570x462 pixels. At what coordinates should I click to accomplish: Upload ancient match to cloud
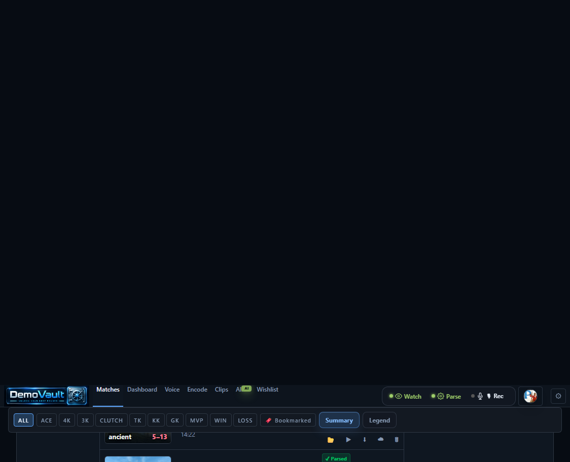381,440
